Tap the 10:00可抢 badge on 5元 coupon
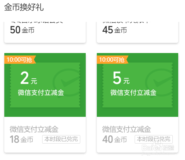The height and width of the screenshot is (160, 185). pyautogui.click(x=112, y=59)
